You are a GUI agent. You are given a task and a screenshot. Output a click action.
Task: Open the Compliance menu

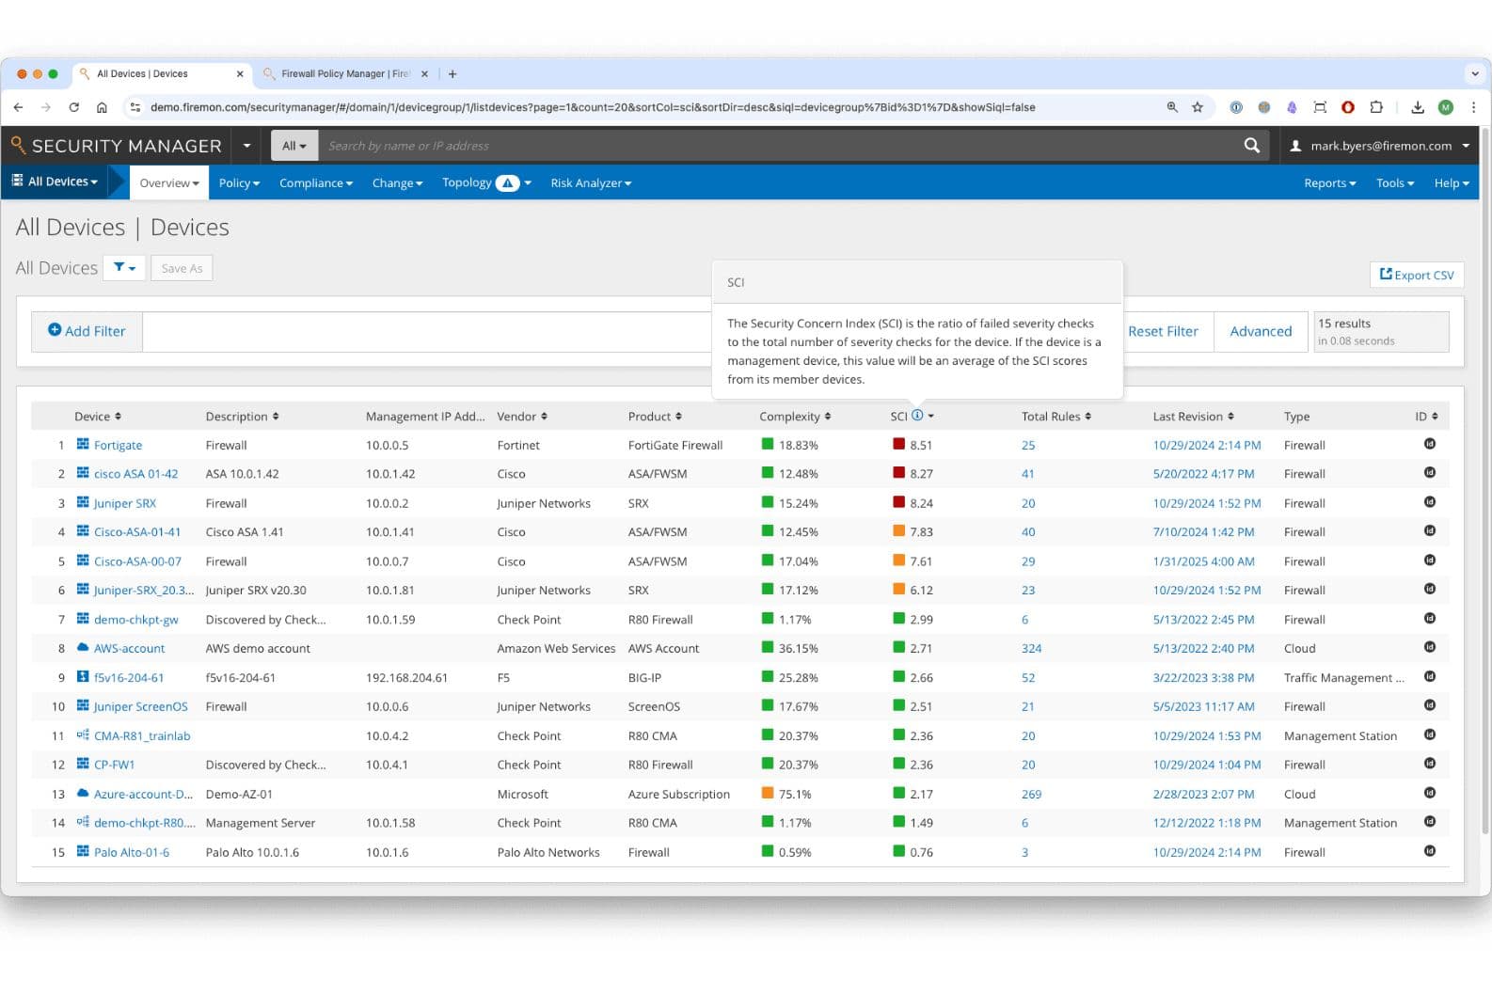point(316,182)
